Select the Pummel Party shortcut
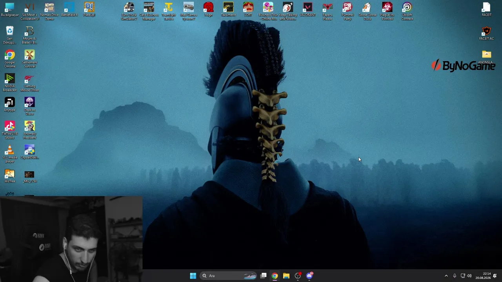Viewport: 502px width, 282px height. point(347,12)
